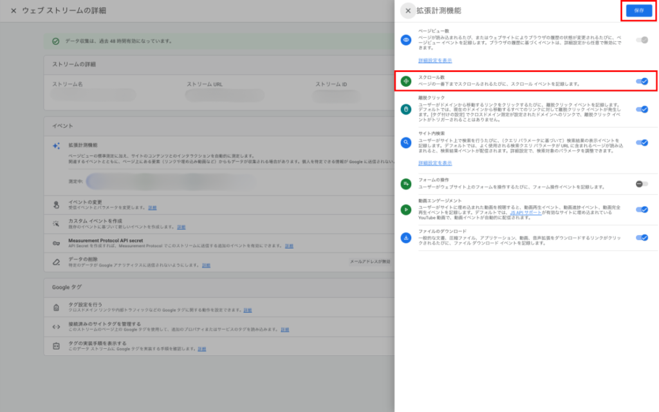659x412 pixels.
Task: Open the タグ設定を行う row
Action: coord(84,305)
